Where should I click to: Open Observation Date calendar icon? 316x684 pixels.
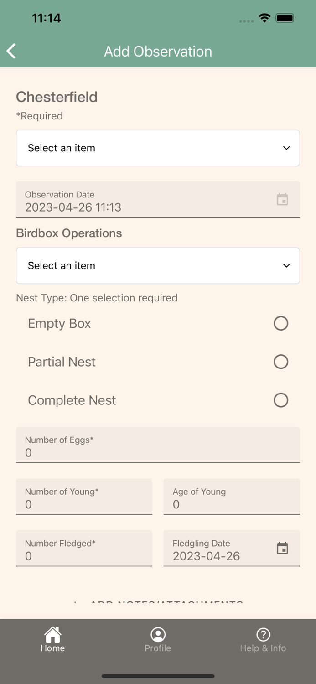[x=282, y=199]
